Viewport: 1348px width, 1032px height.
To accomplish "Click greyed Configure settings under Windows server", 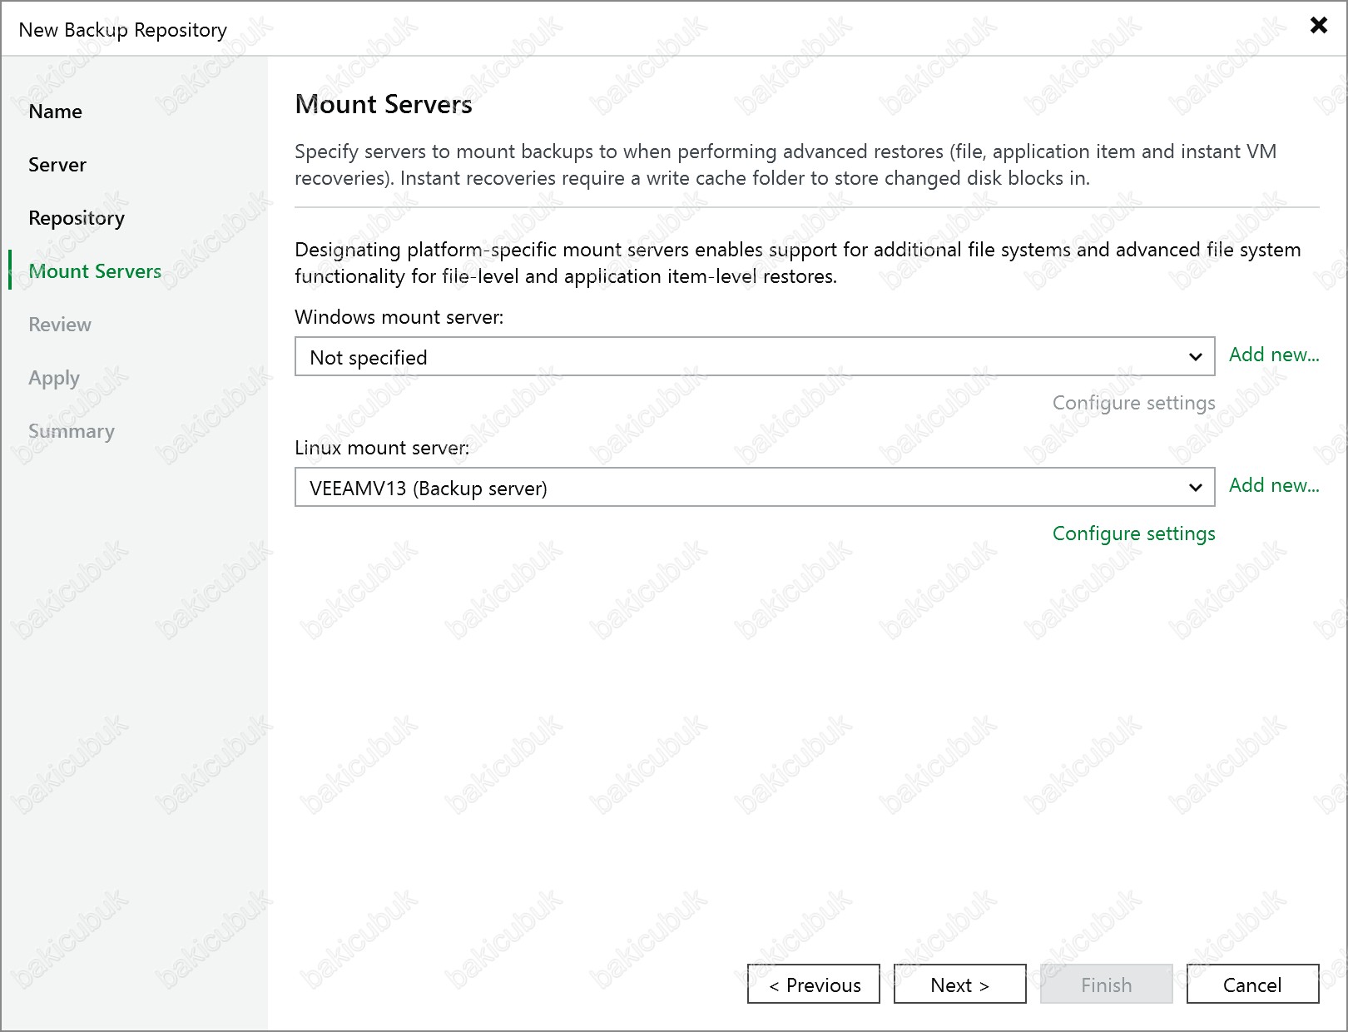I will 1133,403.
